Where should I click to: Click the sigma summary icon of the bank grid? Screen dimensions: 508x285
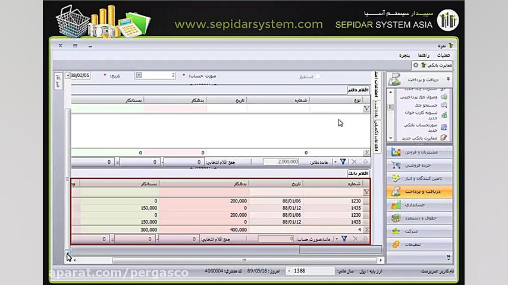[x=367, y=229]
